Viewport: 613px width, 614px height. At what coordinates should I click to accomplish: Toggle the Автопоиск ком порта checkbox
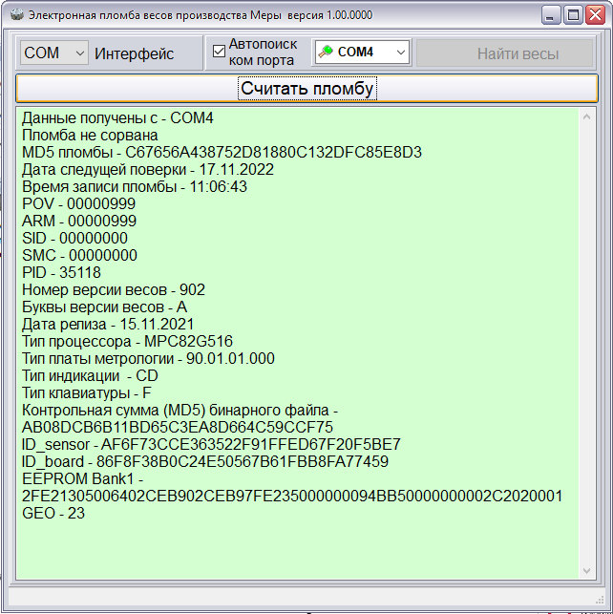(x=219, y=52)
